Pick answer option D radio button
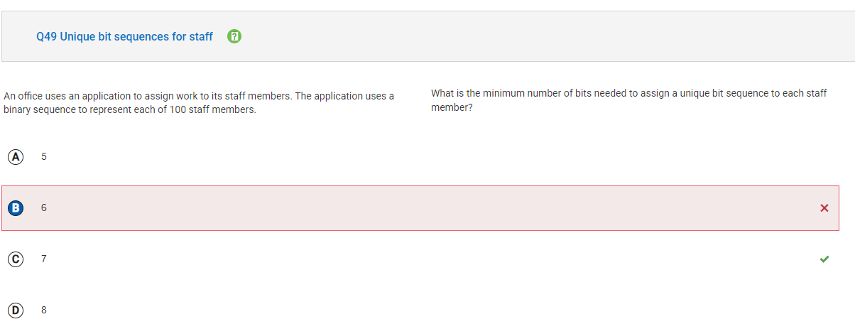The height and width of the screenshot is (329, 855). click(x=16, y=310)
